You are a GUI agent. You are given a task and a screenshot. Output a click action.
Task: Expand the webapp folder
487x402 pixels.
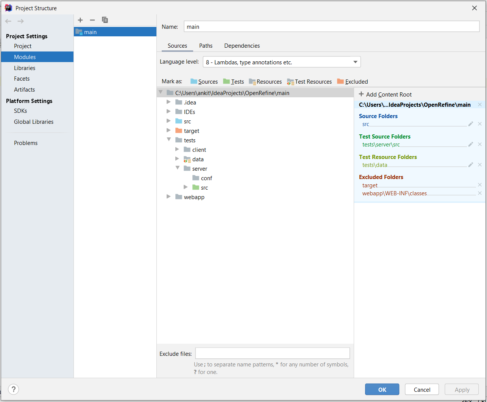click(x=169, y=196)
